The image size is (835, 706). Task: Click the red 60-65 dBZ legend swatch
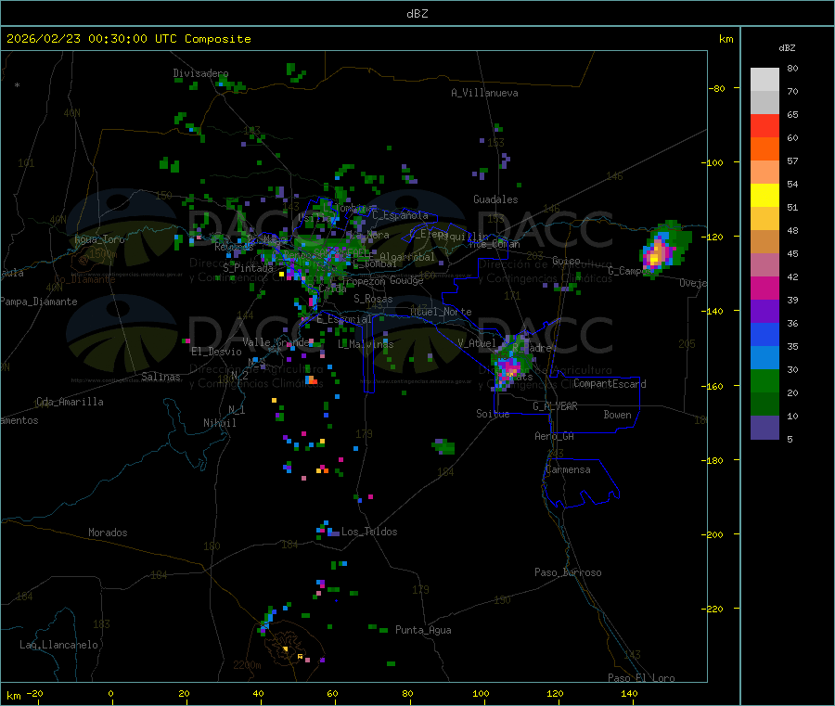(764, 125)
